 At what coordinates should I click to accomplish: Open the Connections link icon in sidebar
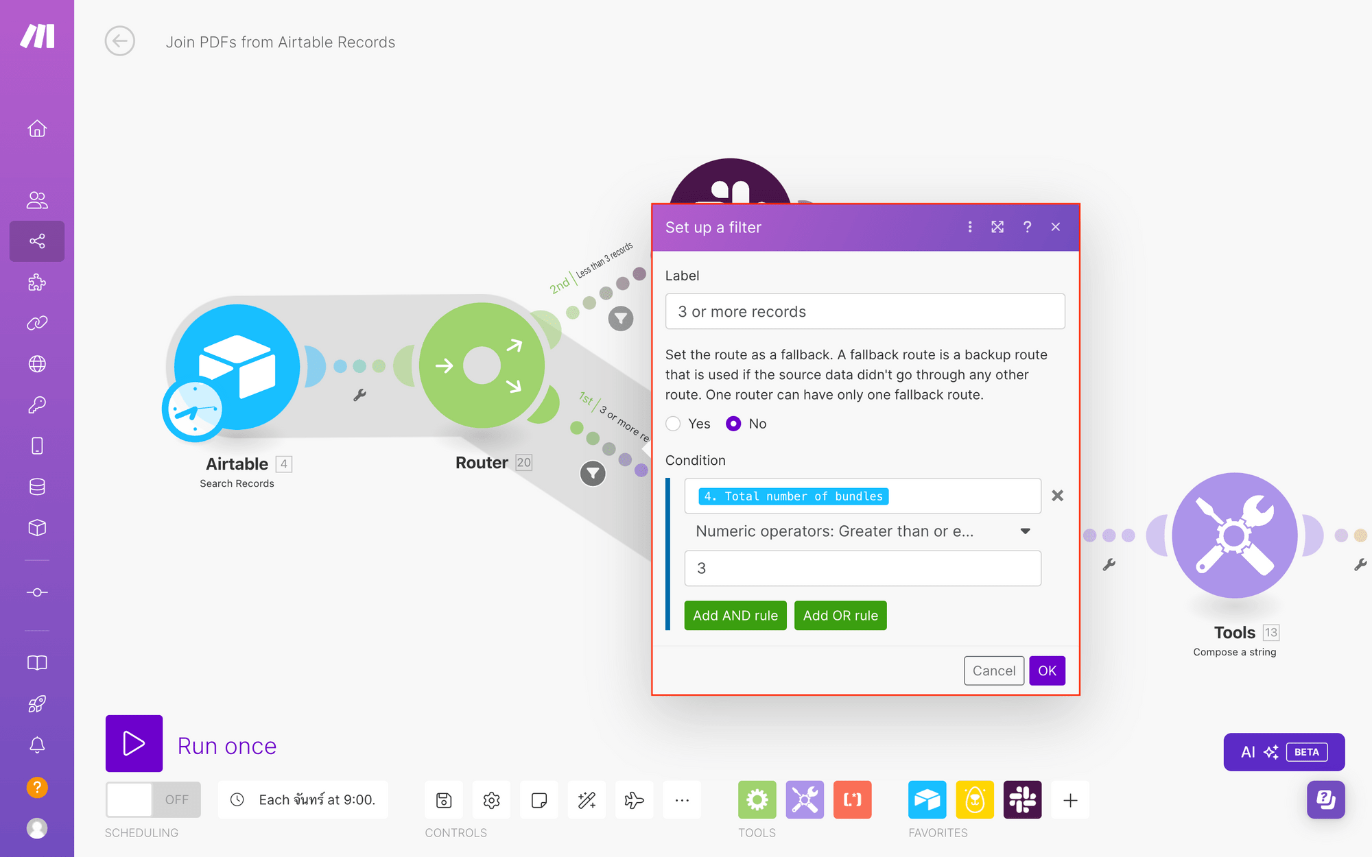37,322
